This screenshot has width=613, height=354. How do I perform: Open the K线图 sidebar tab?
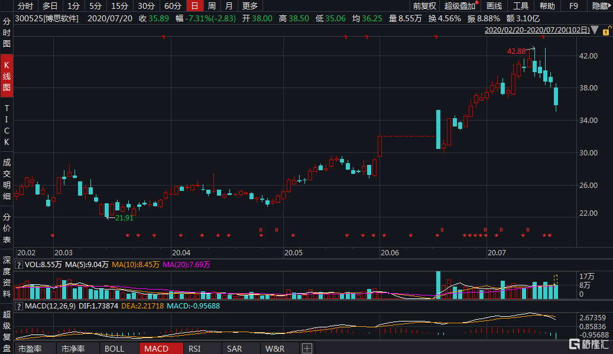pos(7,76)
